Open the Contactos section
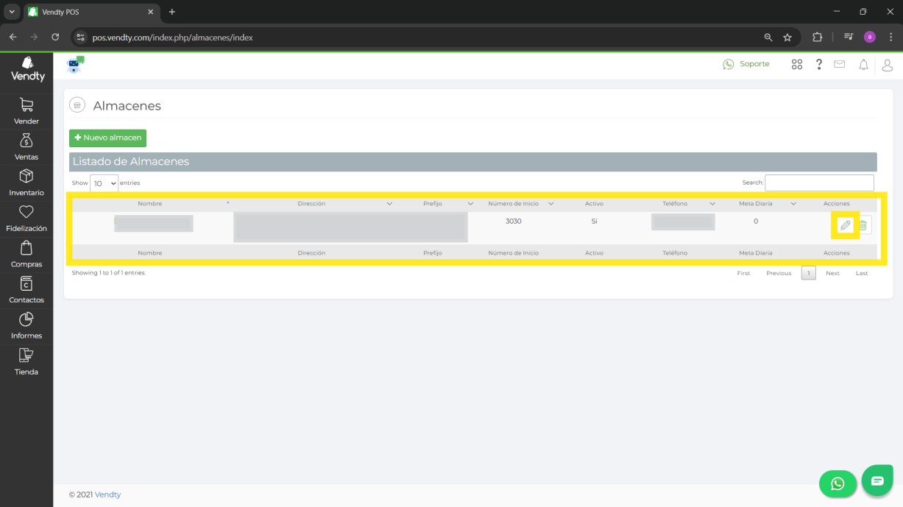This screenshot has height=507, width=903. [x=26, y=291]
